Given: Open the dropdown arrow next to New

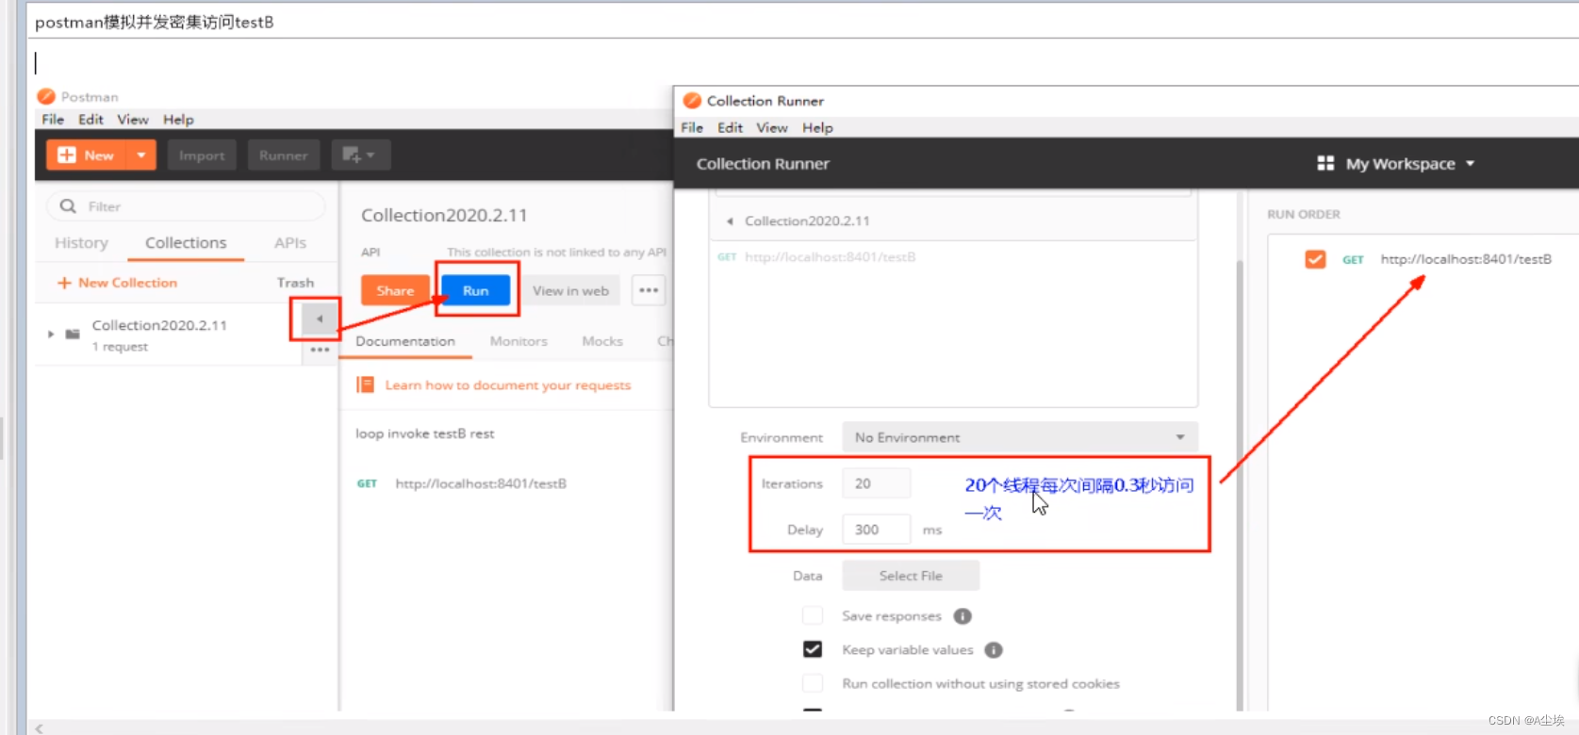Looking at the screenshot, I should [x=141, y=155].
